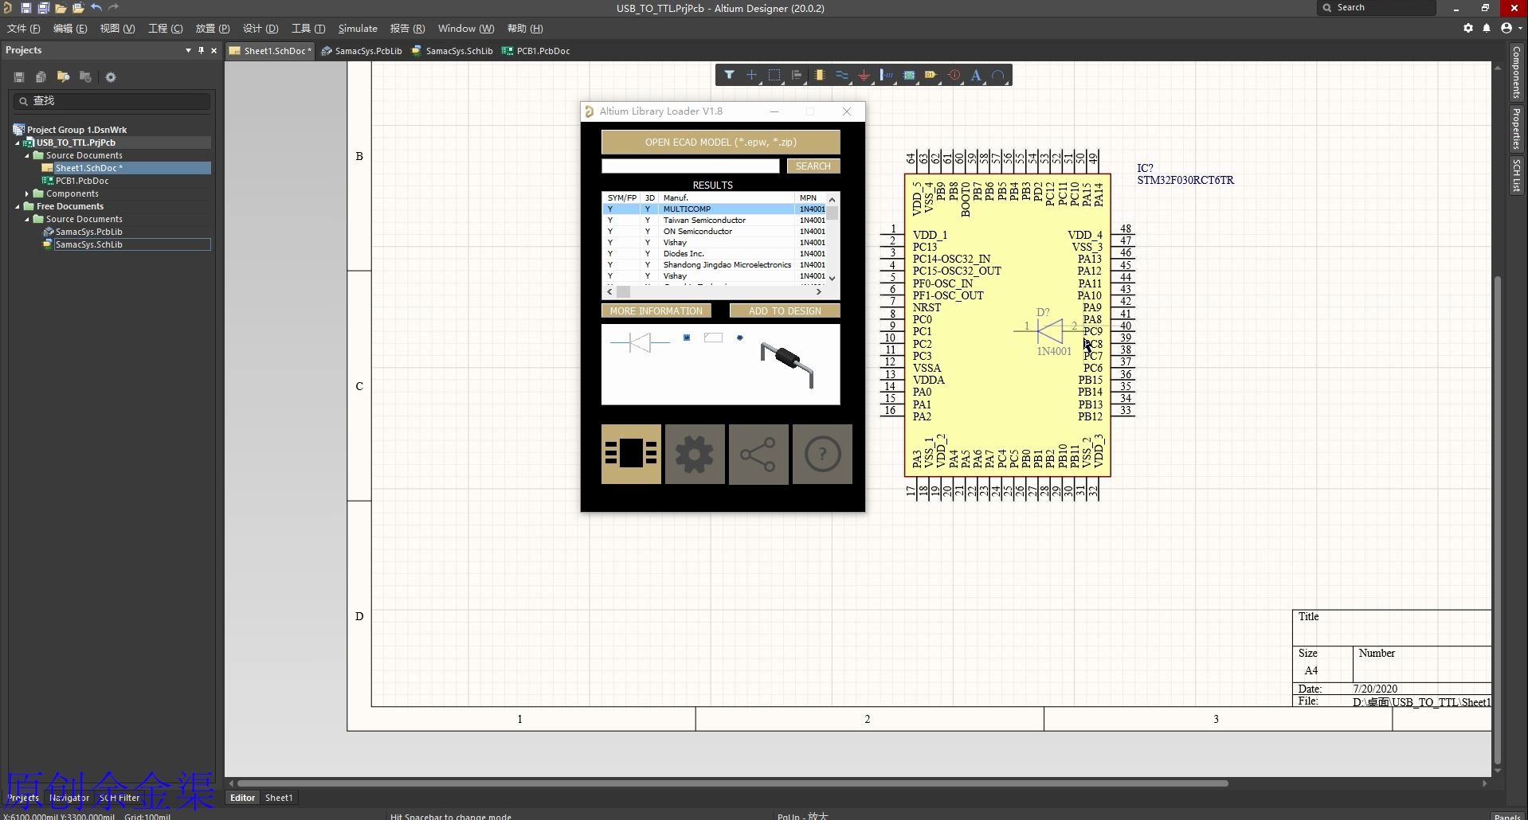Viewport: 1528px width, 820px height.
Task: Switch to the SamacSys.PcbLib tab
Action: click(x=361, y=51)
